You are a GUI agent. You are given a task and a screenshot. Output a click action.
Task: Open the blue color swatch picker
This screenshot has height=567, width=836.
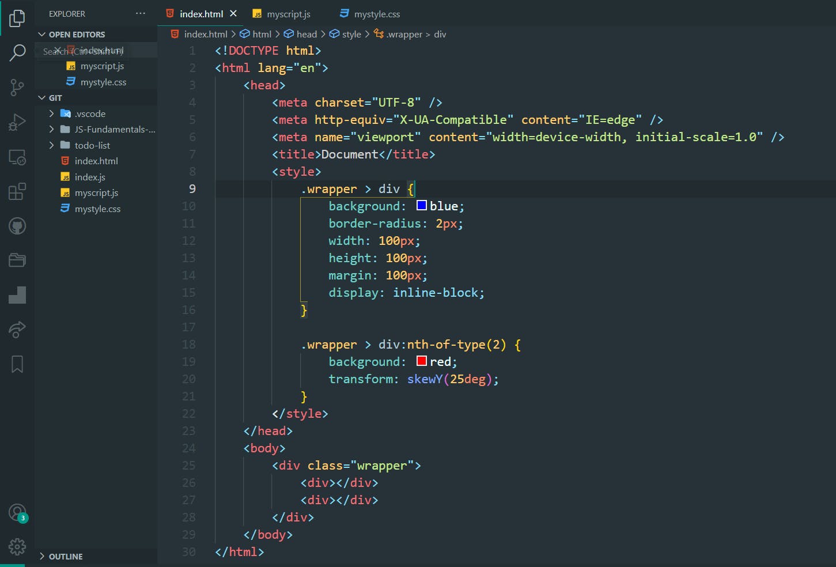point(422,206)
